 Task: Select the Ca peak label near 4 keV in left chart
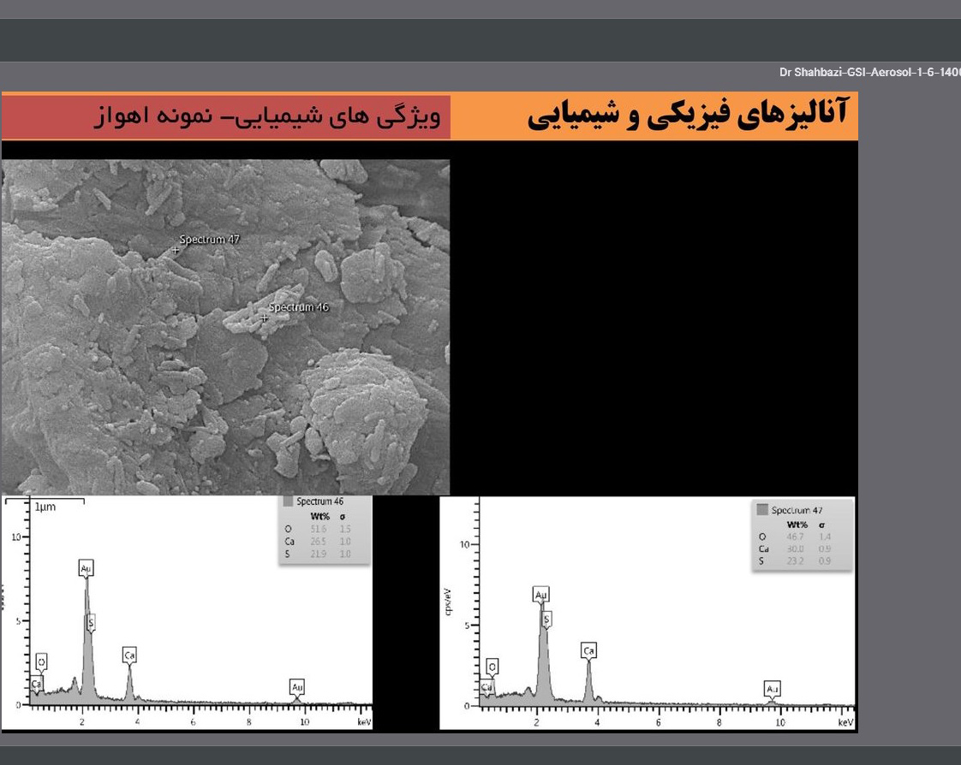(x=129, y=655)
